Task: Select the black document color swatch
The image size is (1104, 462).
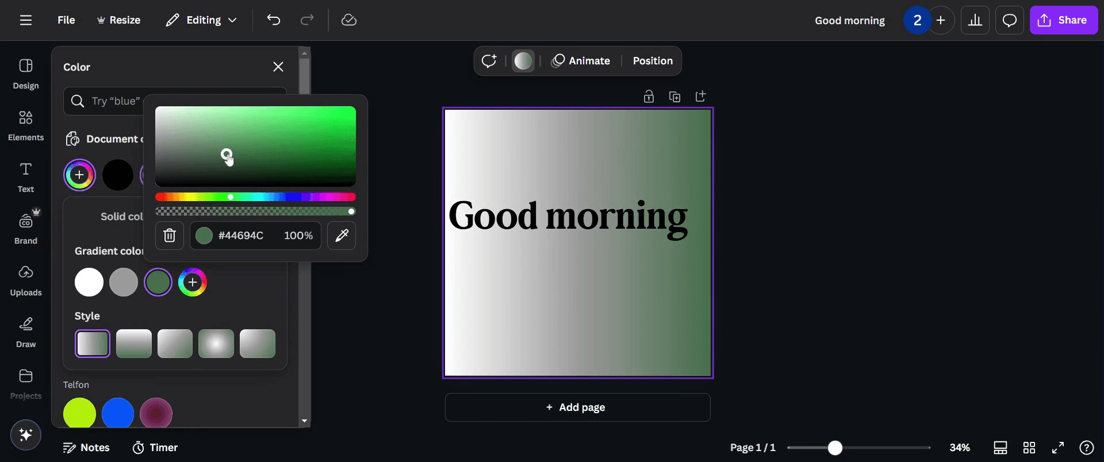Action: [x=118, y=175]
